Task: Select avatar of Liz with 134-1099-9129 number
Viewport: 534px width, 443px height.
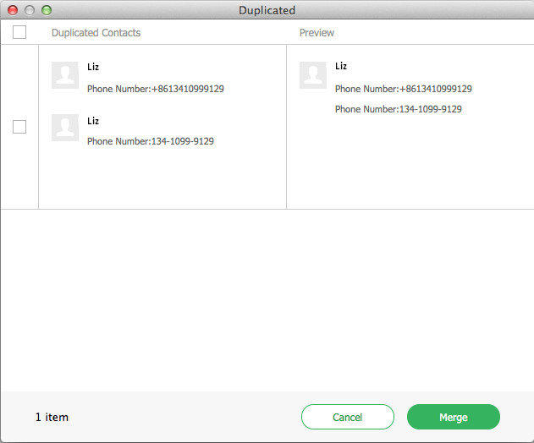Action: click(x=65, y=128)
